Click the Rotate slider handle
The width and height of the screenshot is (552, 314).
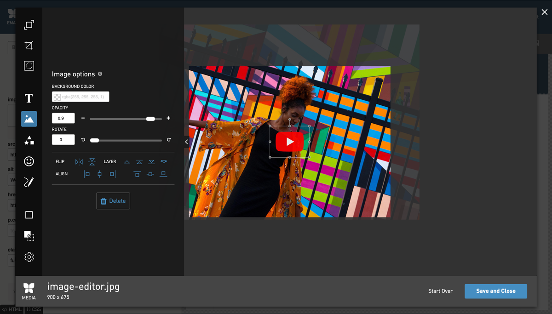[x=94, y=140]
